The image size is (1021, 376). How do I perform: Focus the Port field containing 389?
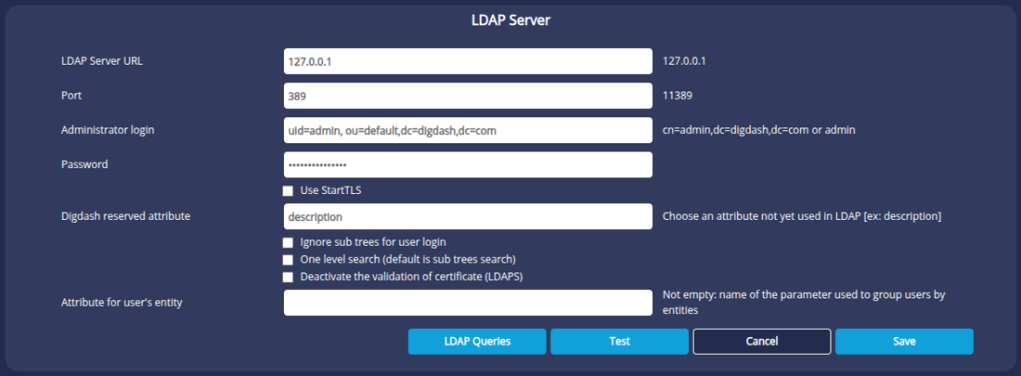point(467,95)
